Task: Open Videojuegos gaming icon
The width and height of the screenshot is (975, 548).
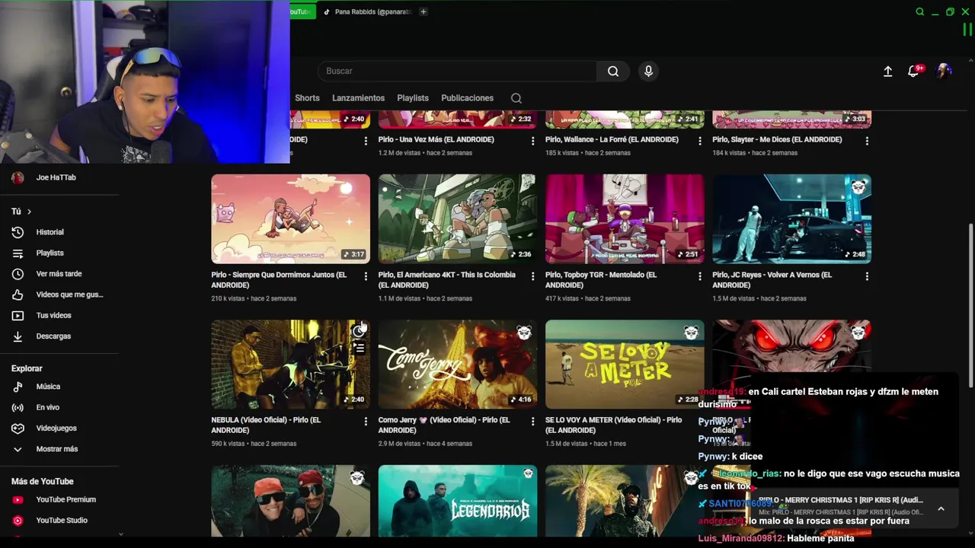Action: [x=18, y=429]
